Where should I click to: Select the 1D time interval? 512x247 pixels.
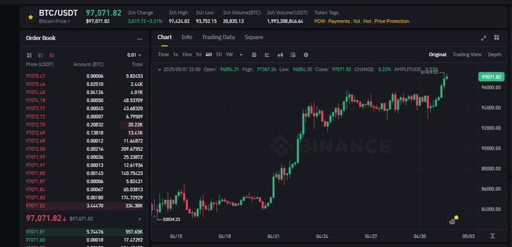(x=219, y=55)
